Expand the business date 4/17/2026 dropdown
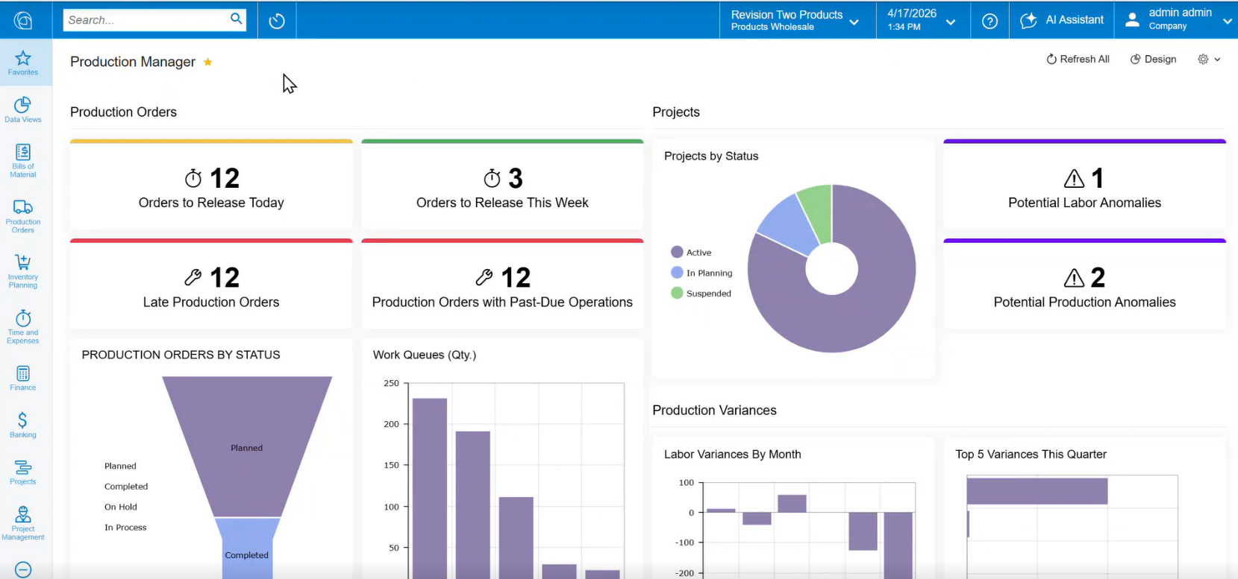The width and height of the screenshot is (1238, 579). (922, 20)
